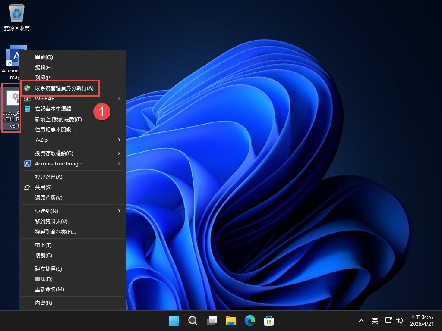The height and width of the screenshot is (331, 442).
Task: Launch File Explorer from taskbar
Action: [x=231, y=321]
